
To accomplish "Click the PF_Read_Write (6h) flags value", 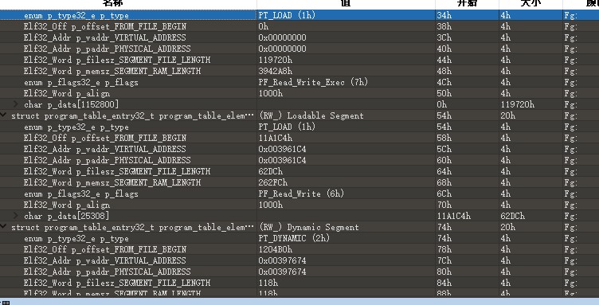I will [x=301, y=194].
